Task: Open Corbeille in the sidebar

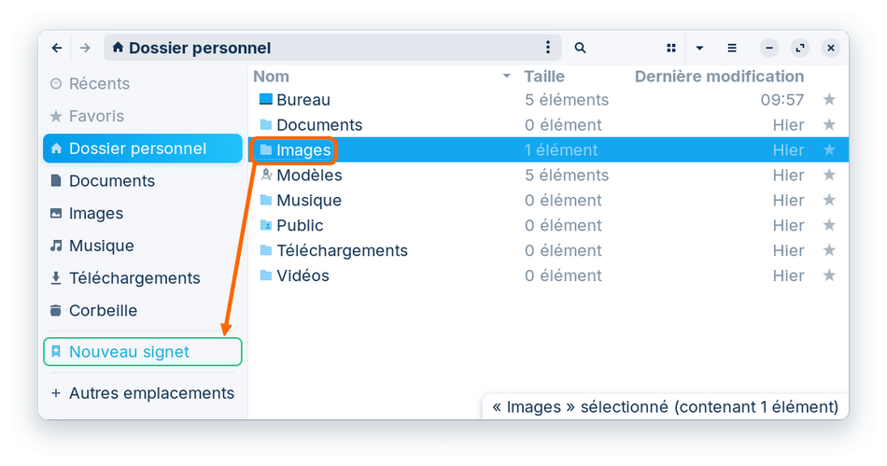Action: coord(103,311)
